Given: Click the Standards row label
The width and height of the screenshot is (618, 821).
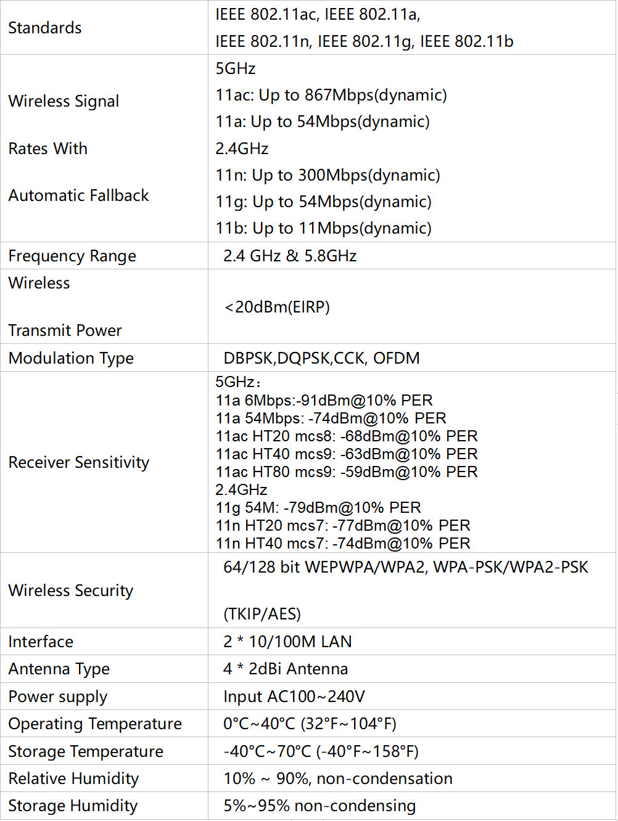Looking at the screenshot, I should point(45,28).
